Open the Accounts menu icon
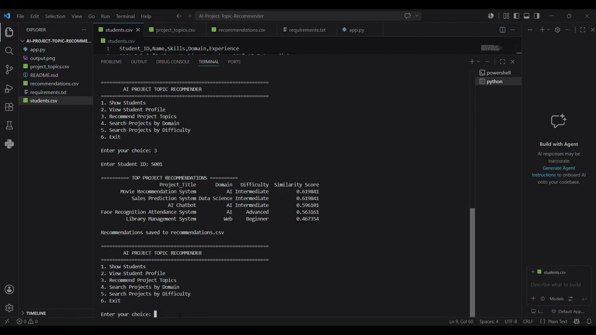 coord(9,289)
